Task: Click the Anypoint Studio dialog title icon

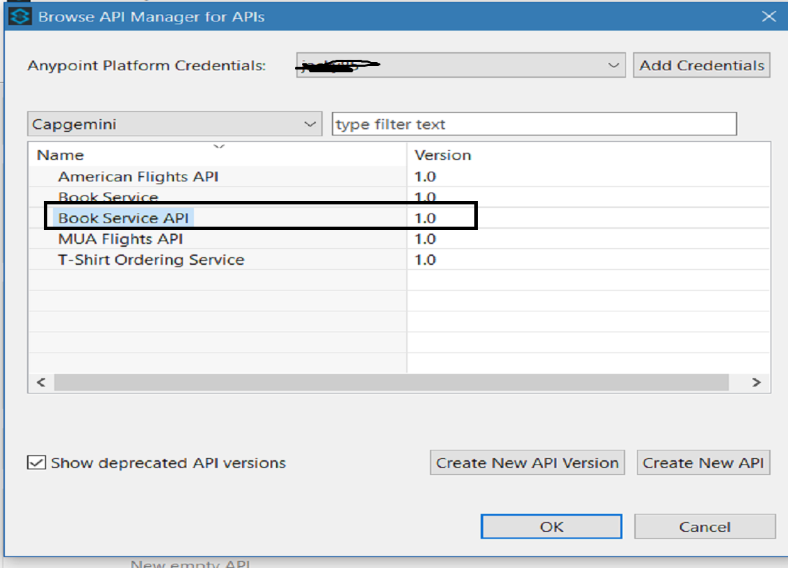Action: tap(21, 17)
